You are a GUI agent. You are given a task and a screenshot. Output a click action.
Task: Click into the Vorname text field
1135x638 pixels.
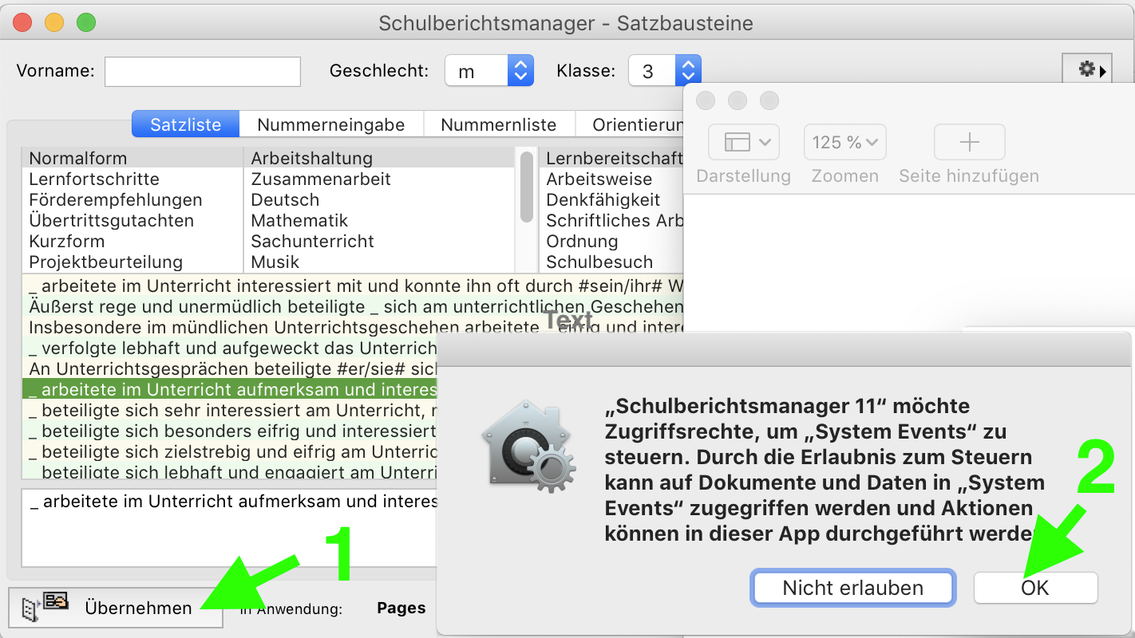(x=203, y=71)
